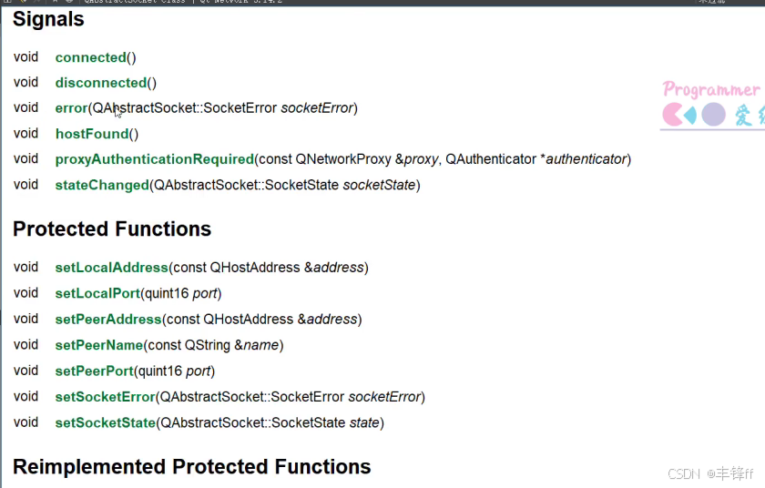The height and width of the screenshot is (488, 765).
Task: Click the pink pac-man shaped icon
Action: click(x=672, y=115)
